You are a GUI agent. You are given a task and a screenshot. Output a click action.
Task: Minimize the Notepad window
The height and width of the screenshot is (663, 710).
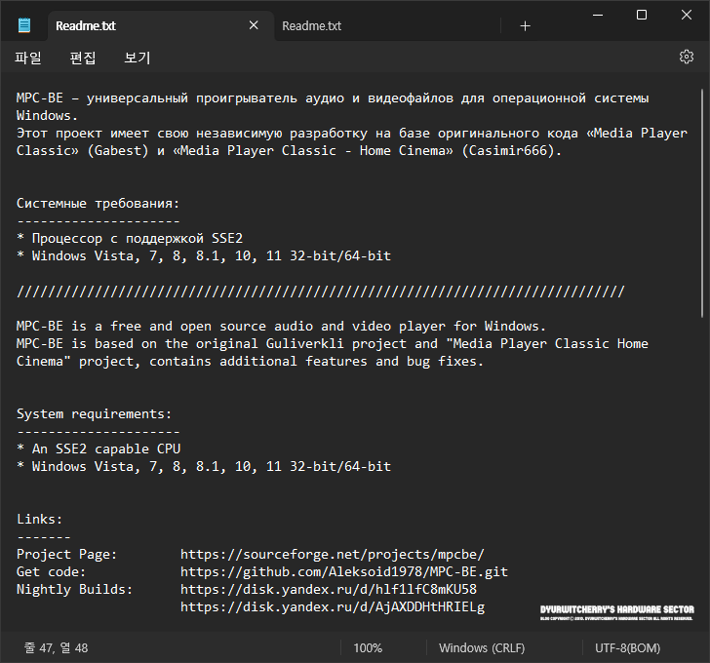click(x=598, y=15)
